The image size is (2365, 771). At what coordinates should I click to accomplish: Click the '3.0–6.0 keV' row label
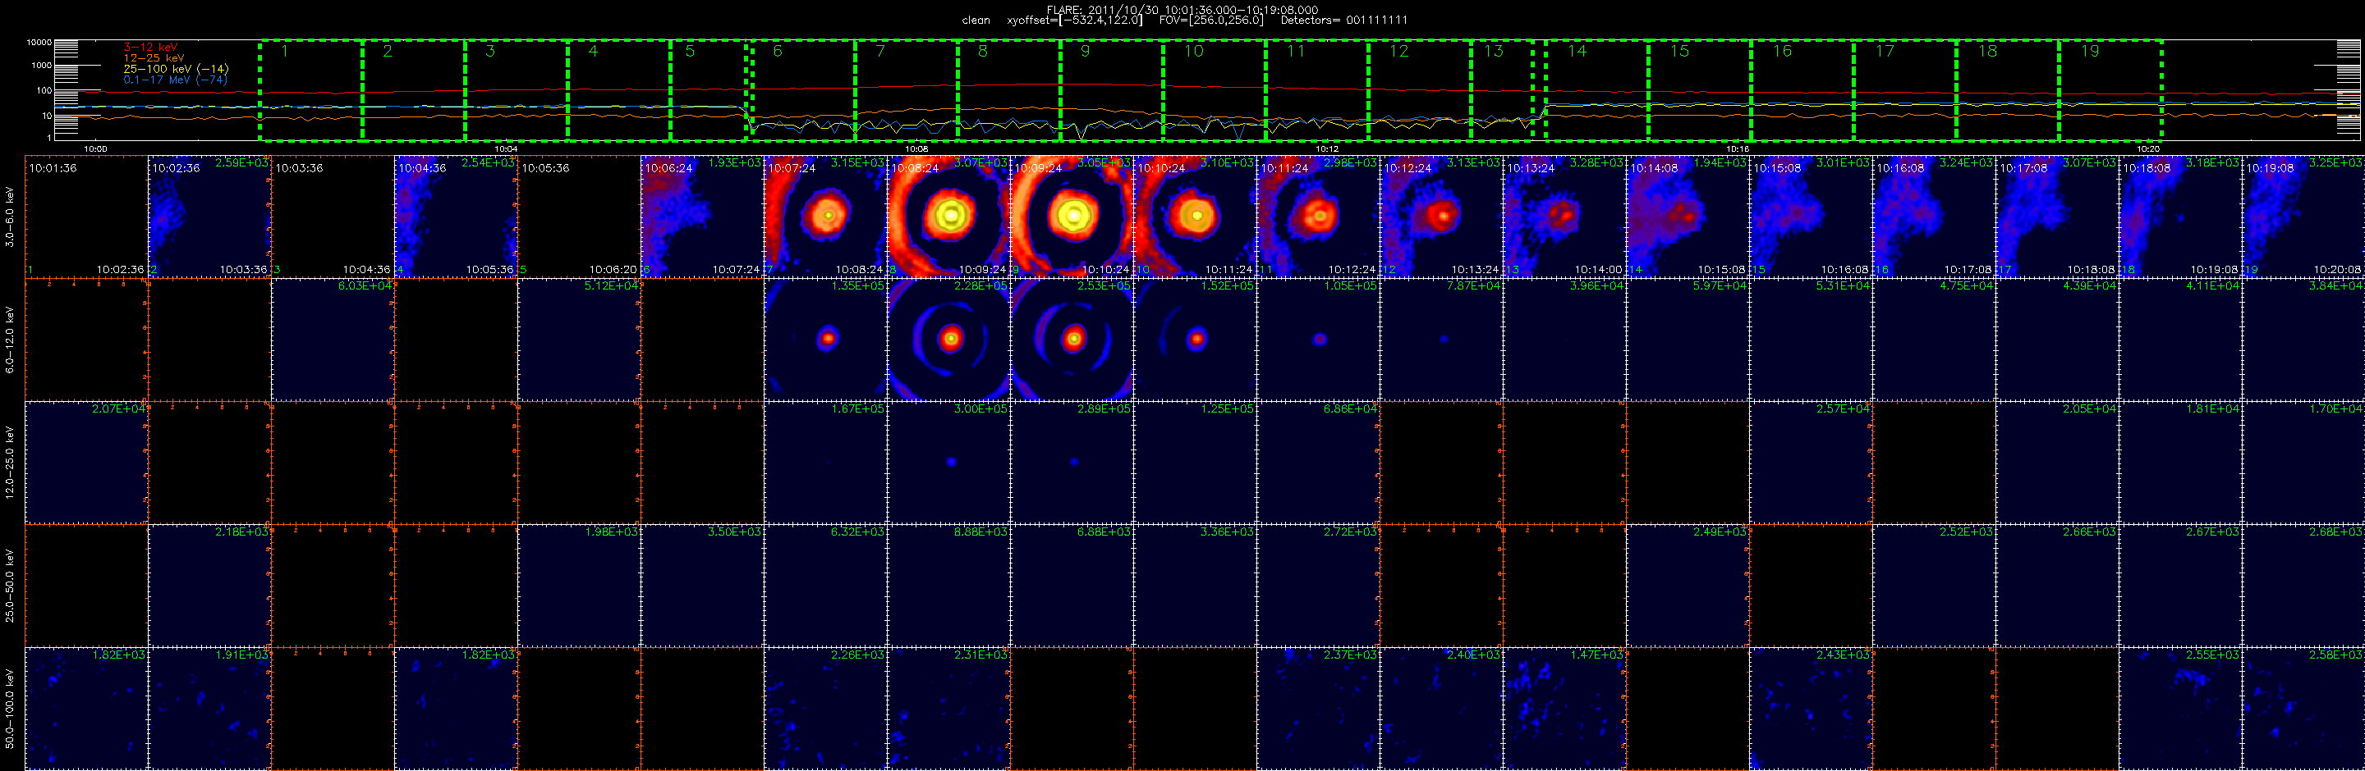[10, 217]
